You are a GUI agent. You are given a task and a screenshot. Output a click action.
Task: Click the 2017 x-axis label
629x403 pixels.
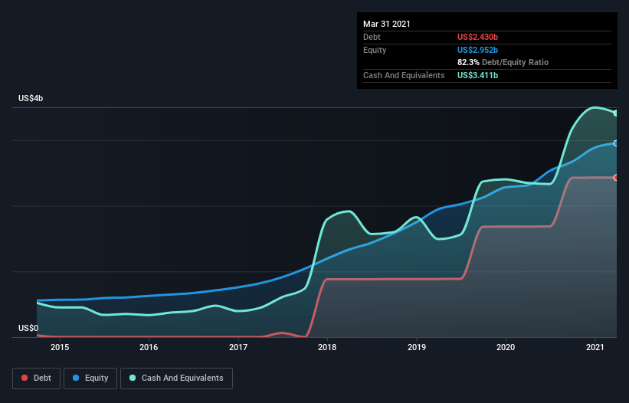click(x=238, y=347)
